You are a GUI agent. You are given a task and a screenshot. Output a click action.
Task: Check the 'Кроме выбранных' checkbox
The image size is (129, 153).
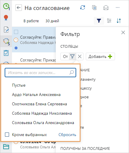(x=7, y=135)
